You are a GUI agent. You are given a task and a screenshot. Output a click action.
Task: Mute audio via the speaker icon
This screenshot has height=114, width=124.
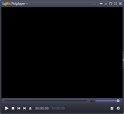click(92, 101)
